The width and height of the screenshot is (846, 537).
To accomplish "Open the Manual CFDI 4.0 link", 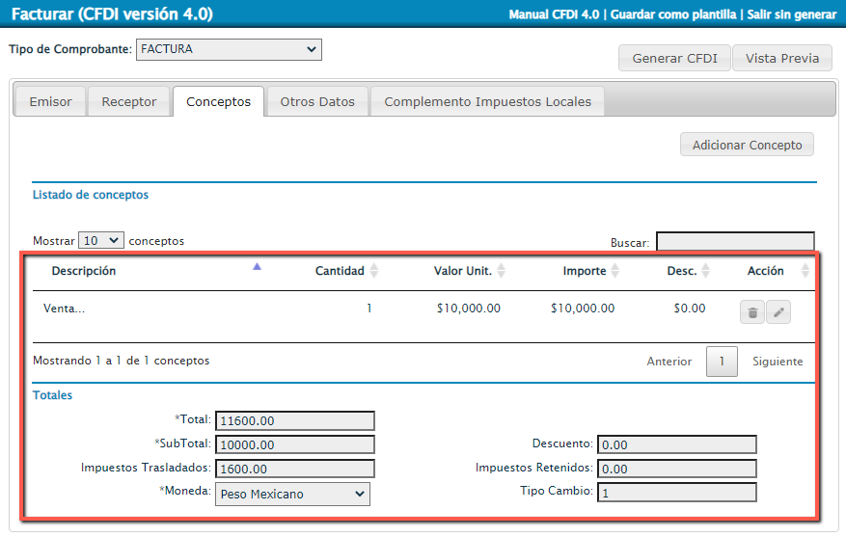I will click(554, 14).
